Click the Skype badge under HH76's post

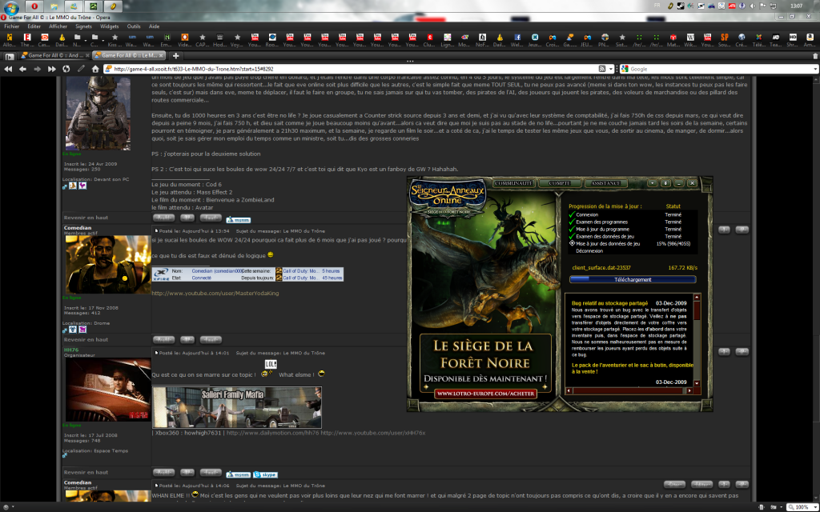point(265,474)
